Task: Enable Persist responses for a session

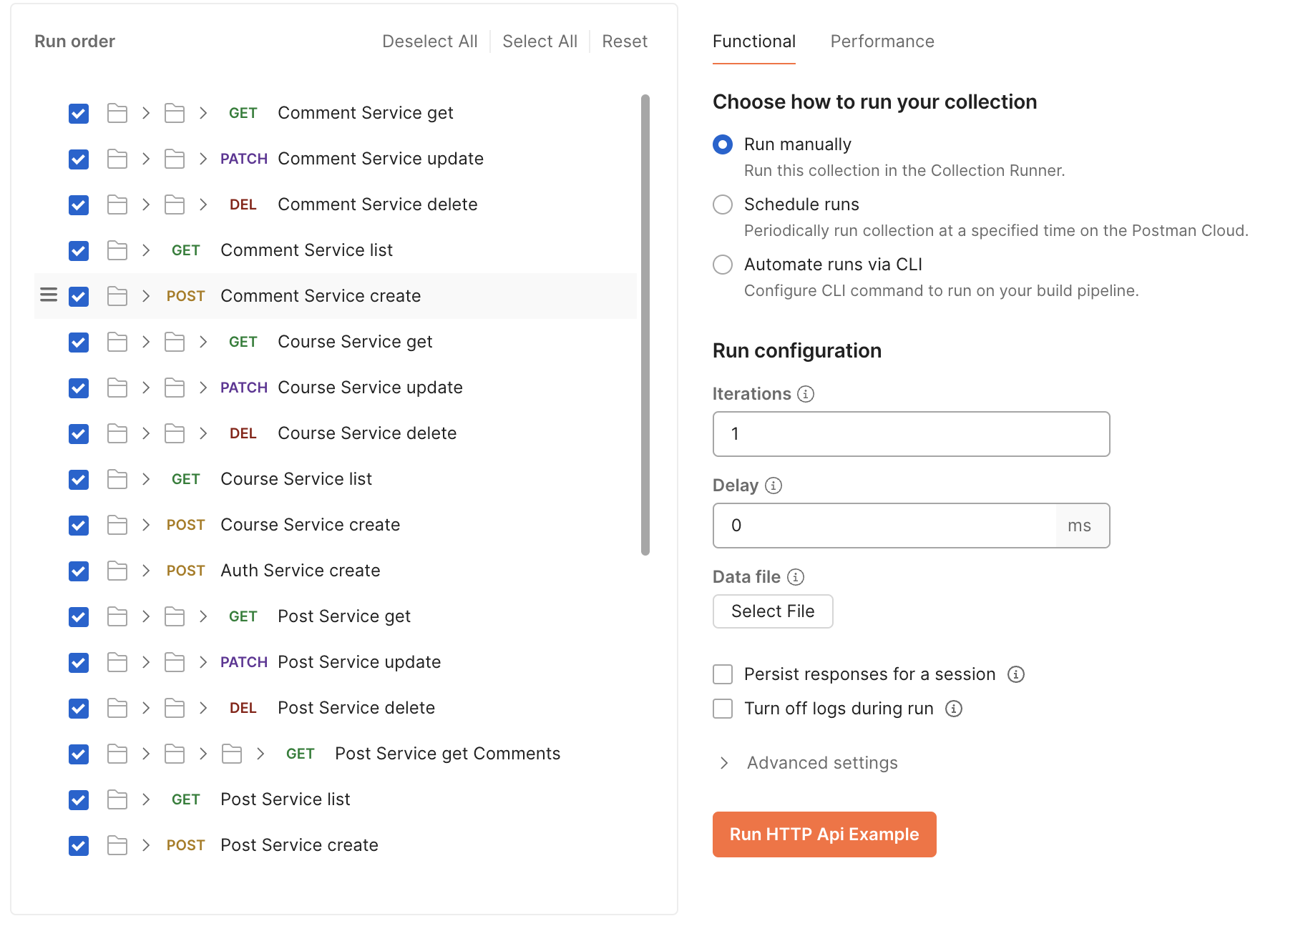Action: click(723, 674)
